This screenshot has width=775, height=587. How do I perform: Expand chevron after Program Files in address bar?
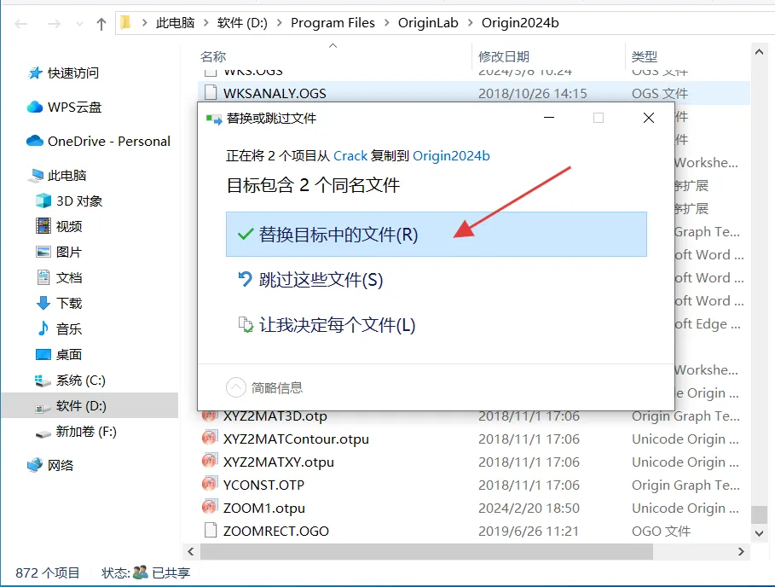click(x=386, y=23)
